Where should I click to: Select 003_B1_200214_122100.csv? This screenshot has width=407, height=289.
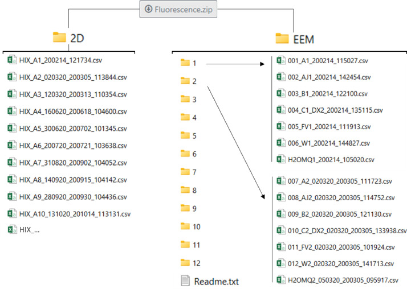(322, 93)
